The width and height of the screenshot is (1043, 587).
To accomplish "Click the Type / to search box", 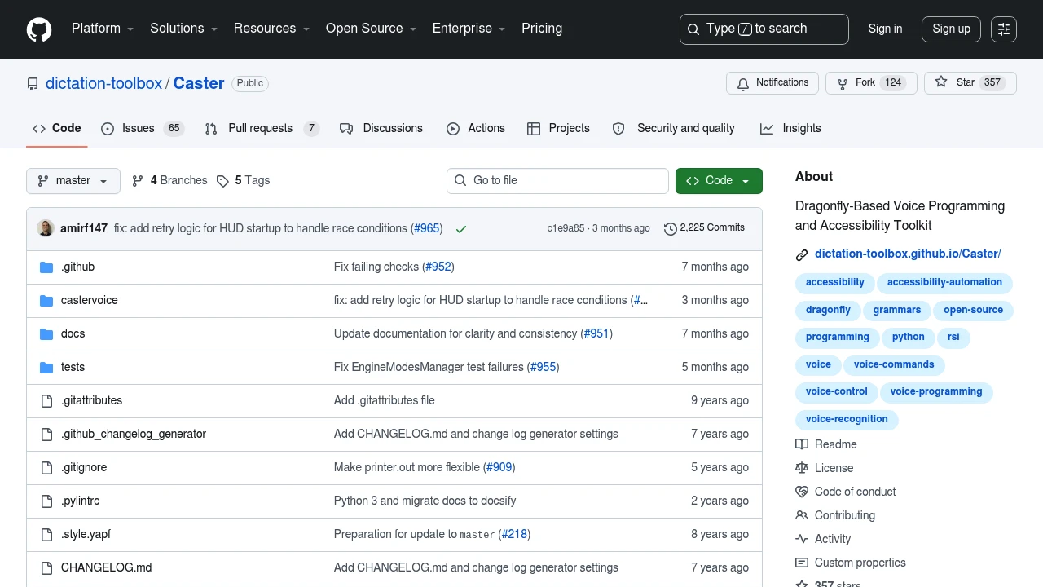I will (x=764, y=29).
